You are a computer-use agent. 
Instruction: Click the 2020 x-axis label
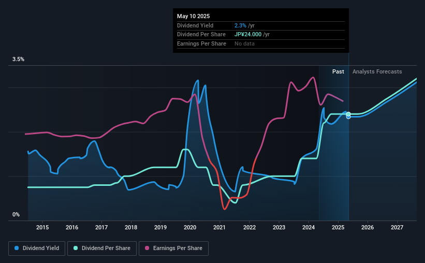pos(190,227)
